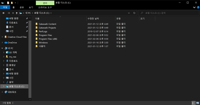Screen dimensions: 200x105
Task: Go up one folder level
Action: (17, 13)
